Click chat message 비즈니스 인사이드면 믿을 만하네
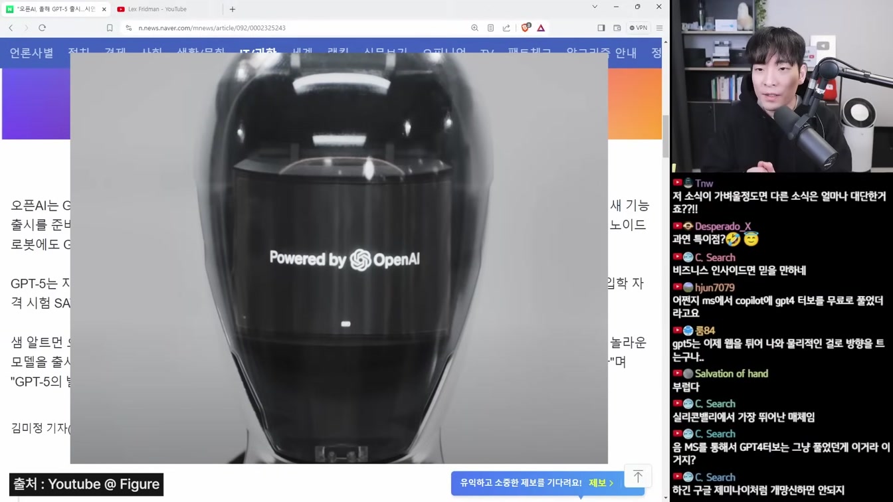 coord(739,270)
